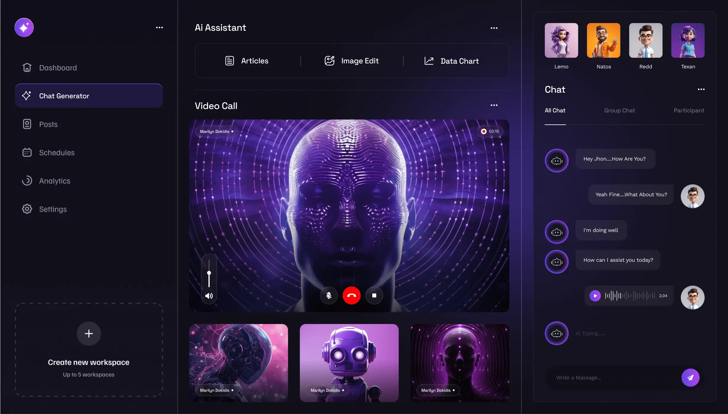Click the Data Chart icon
This screenshot has width=728, height=414.
(x=429, y=61)
